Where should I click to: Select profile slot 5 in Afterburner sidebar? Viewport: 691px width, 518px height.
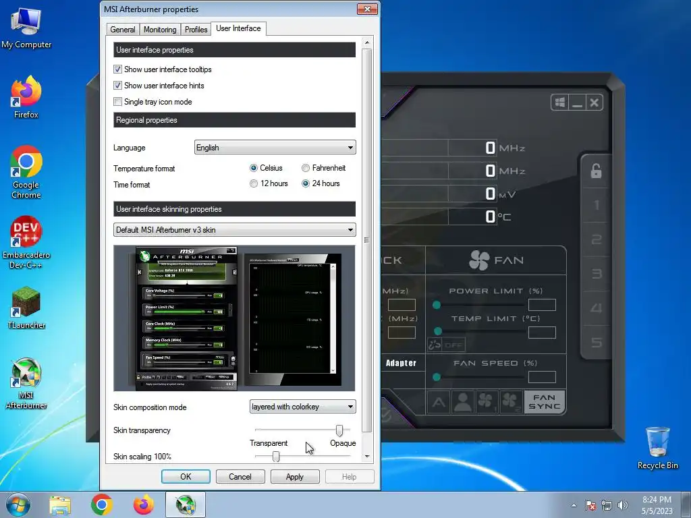[x=597, y=342]
